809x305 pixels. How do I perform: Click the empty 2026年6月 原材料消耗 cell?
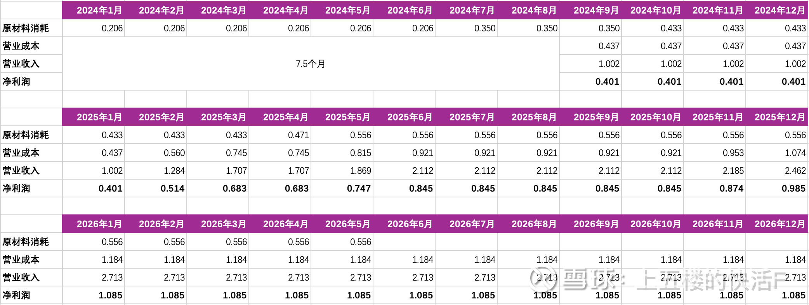coord(404,242)
